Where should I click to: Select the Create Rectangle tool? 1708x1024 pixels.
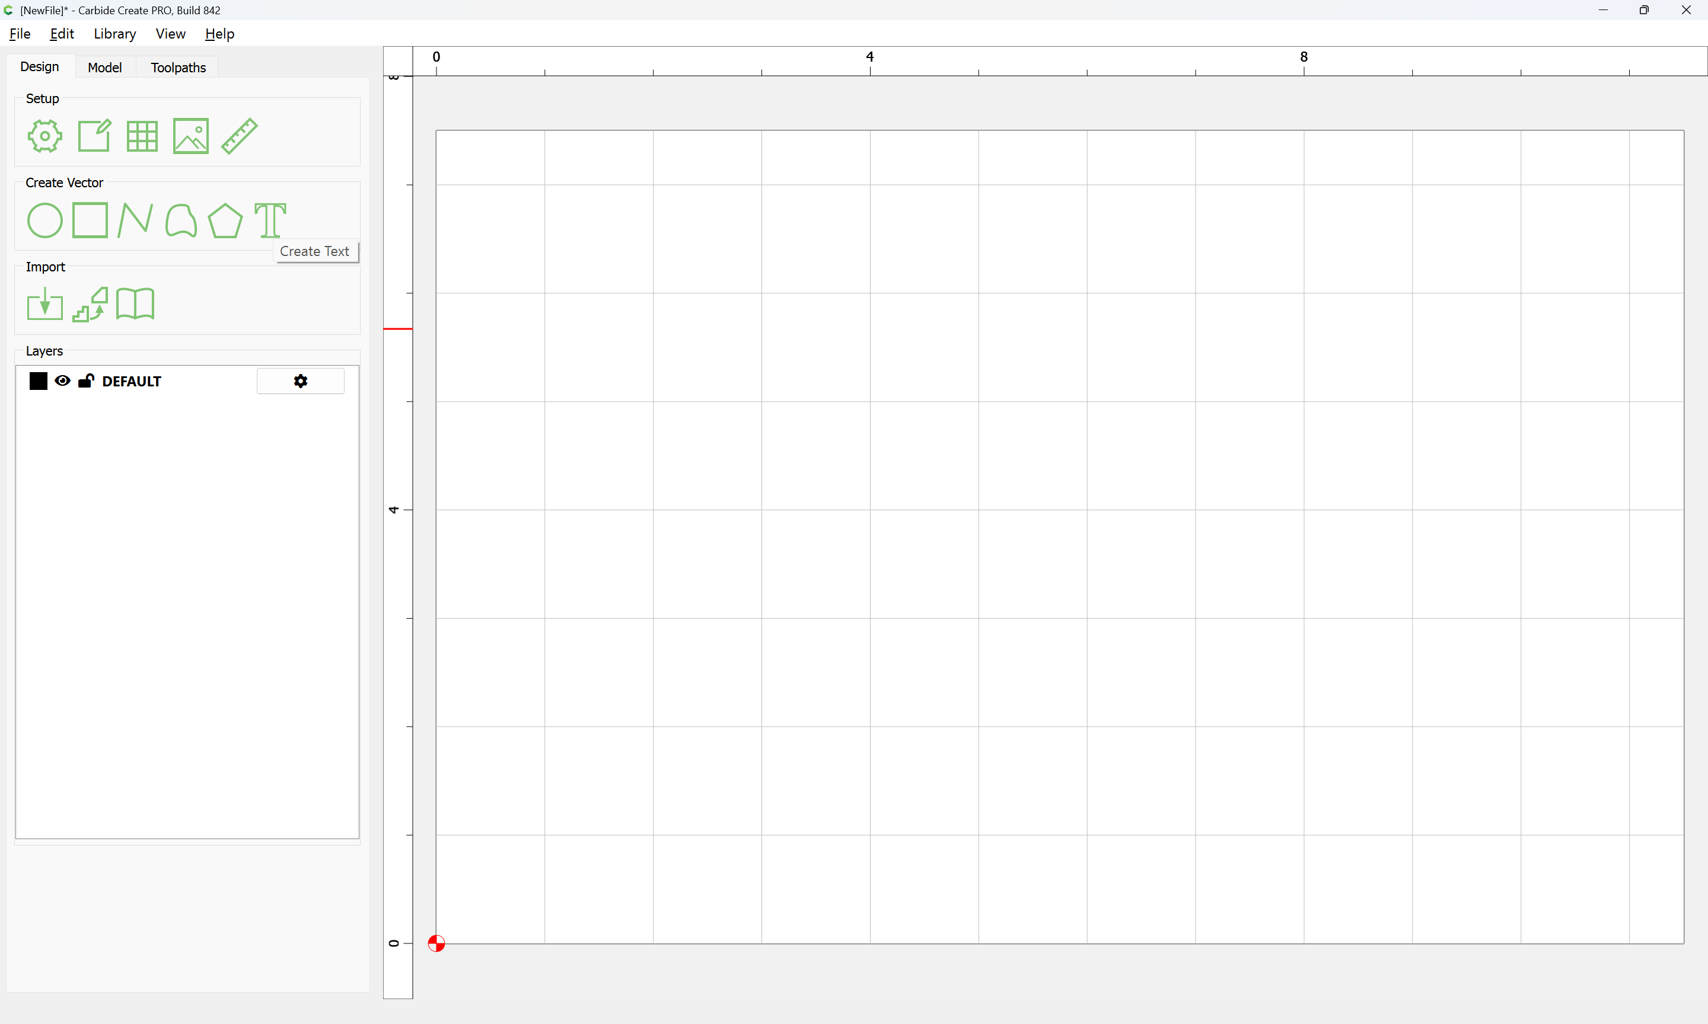pos(90,220)
